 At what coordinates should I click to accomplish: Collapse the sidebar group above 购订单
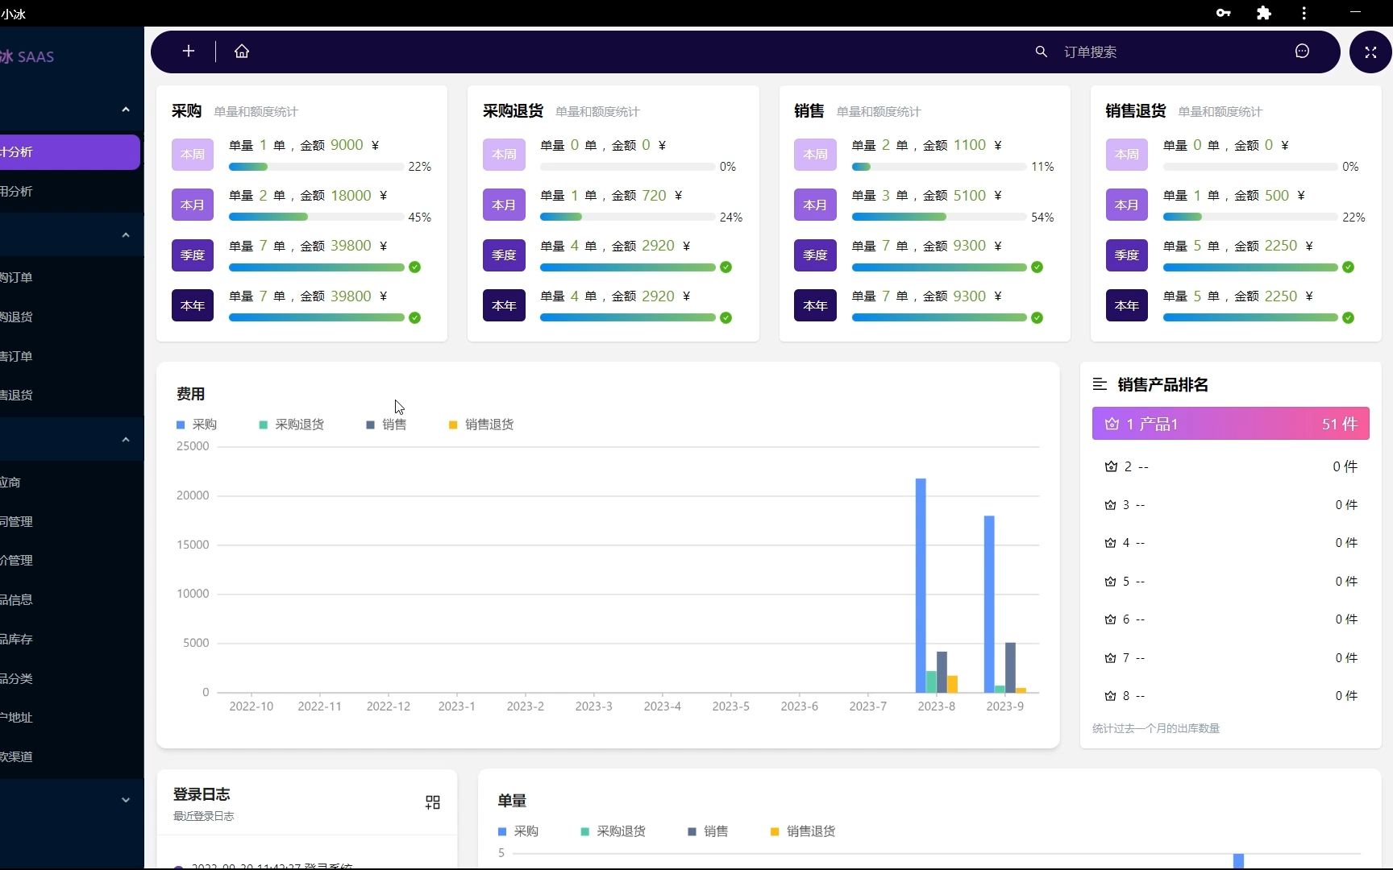pos(126,235)
